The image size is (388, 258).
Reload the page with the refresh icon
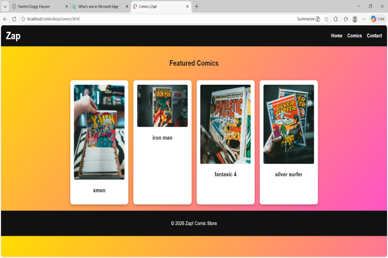tap(14, 19)
